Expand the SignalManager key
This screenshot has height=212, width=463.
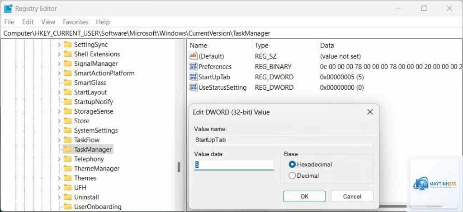59,64
